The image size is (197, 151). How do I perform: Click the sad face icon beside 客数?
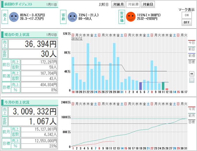pos(72,17)
